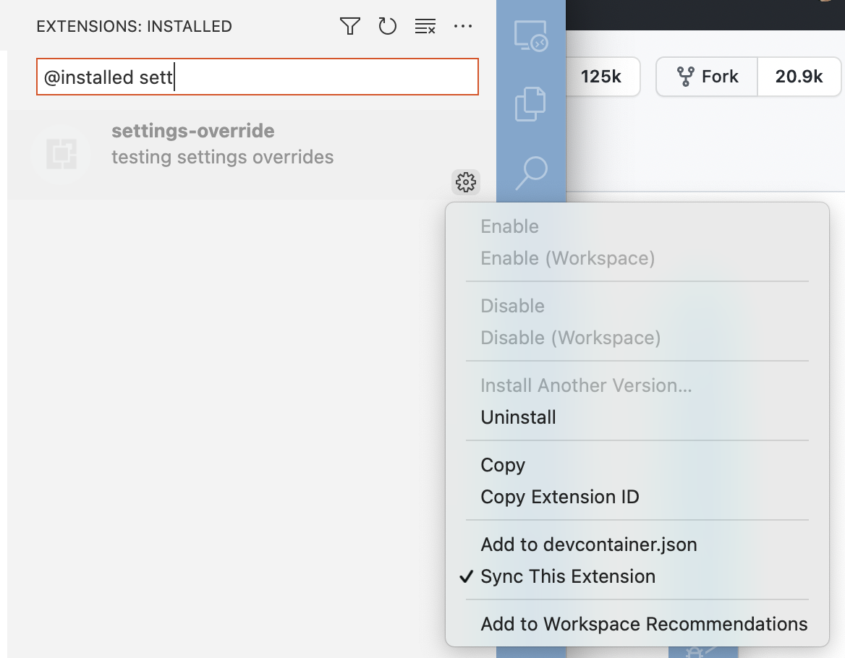Click the settings-override extension thumbnail
The image size is (845, 658).
pos(61,153)
